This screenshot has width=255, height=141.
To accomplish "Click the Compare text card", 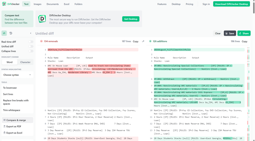I will coord(17,19).
